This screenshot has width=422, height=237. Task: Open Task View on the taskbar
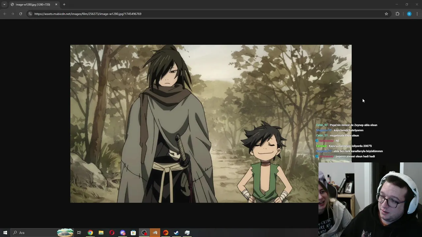pyautogui.click(x=79, y=233)
